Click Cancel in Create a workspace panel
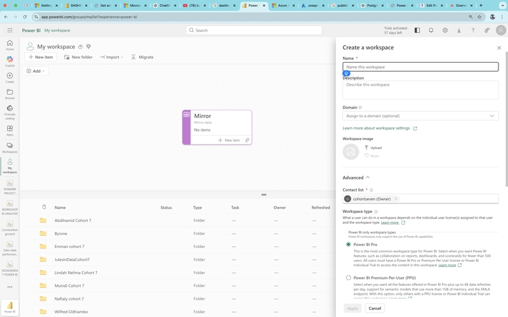 (375, 308)
